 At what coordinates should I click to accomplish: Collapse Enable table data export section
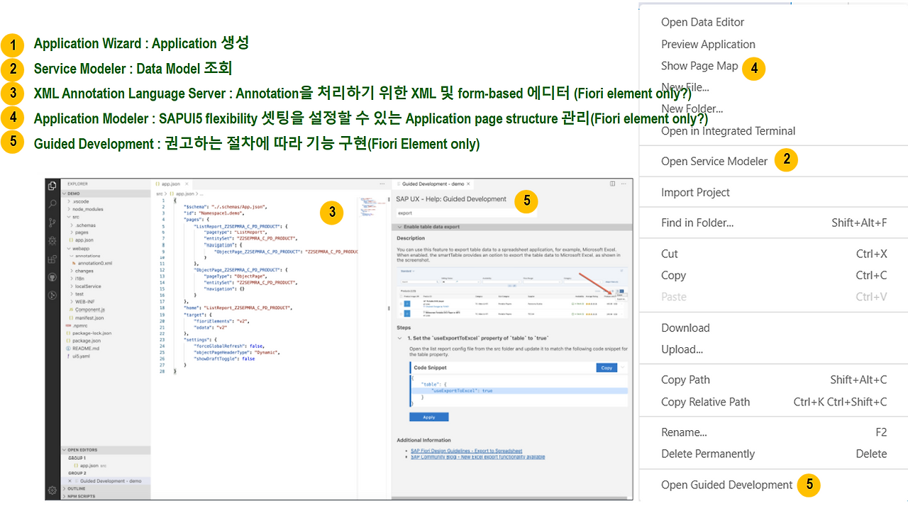400,227
